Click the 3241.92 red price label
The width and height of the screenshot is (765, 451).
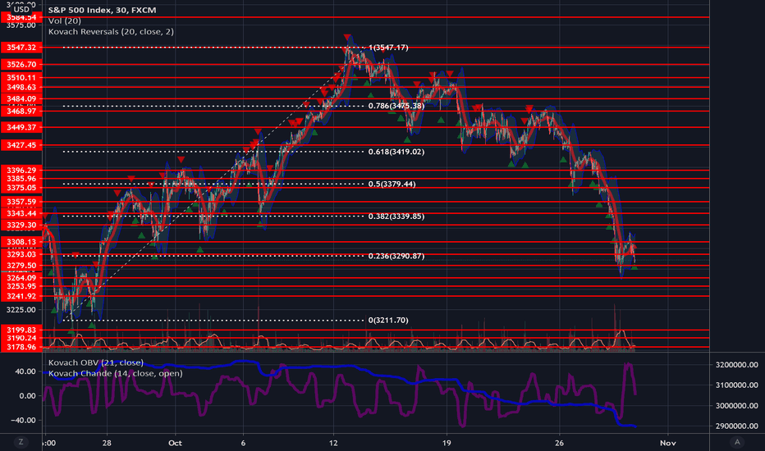(x=21, y=296)
